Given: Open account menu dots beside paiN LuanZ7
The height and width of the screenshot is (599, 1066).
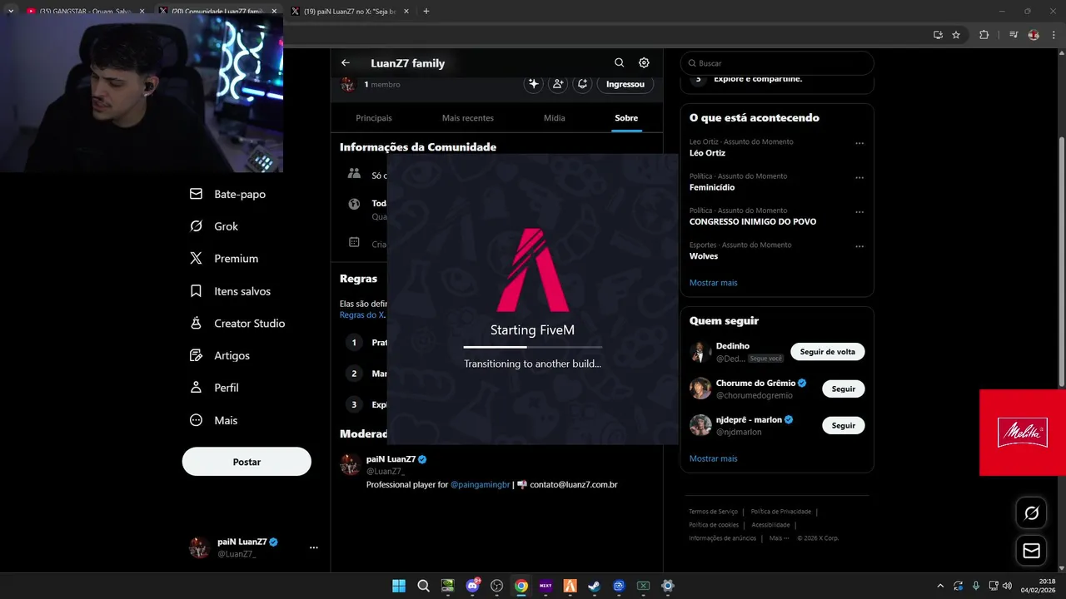Looking at the screenshot, I should pos(314,547).
